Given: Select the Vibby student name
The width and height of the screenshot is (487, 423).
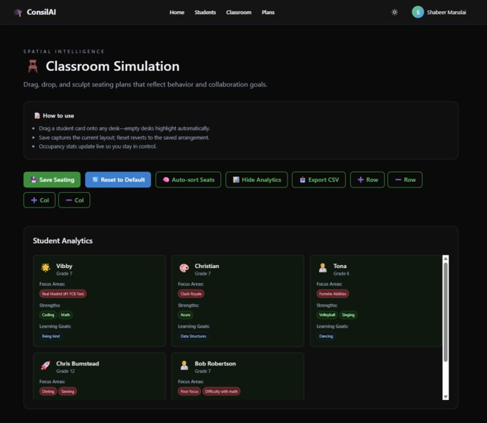Looking at the screenshot, I should point(64,266).
